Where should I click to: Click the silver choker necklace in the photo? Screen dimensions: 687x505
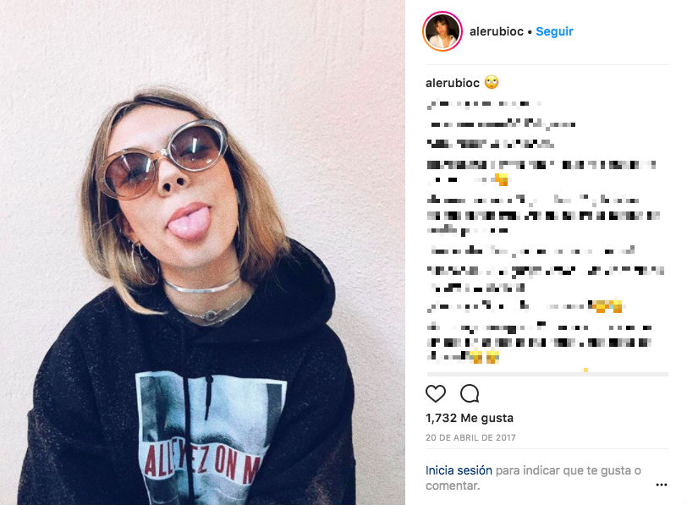[x=201, y=287]
